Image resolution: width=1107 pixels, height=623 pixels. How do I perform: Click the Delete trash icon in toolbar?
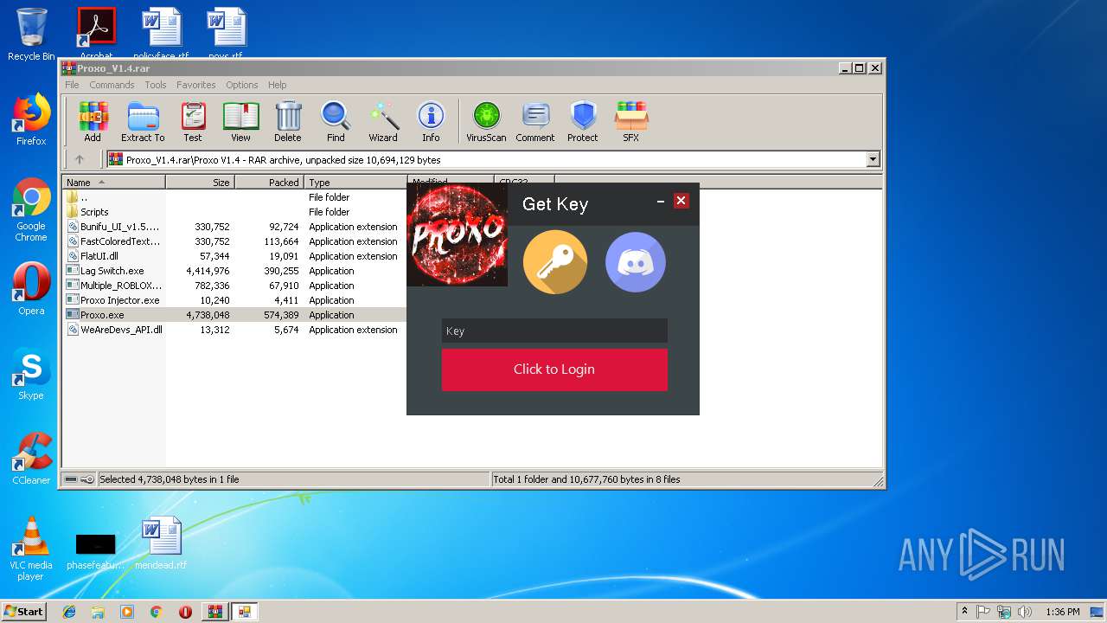pyautogui.click(x=288, y=121)
